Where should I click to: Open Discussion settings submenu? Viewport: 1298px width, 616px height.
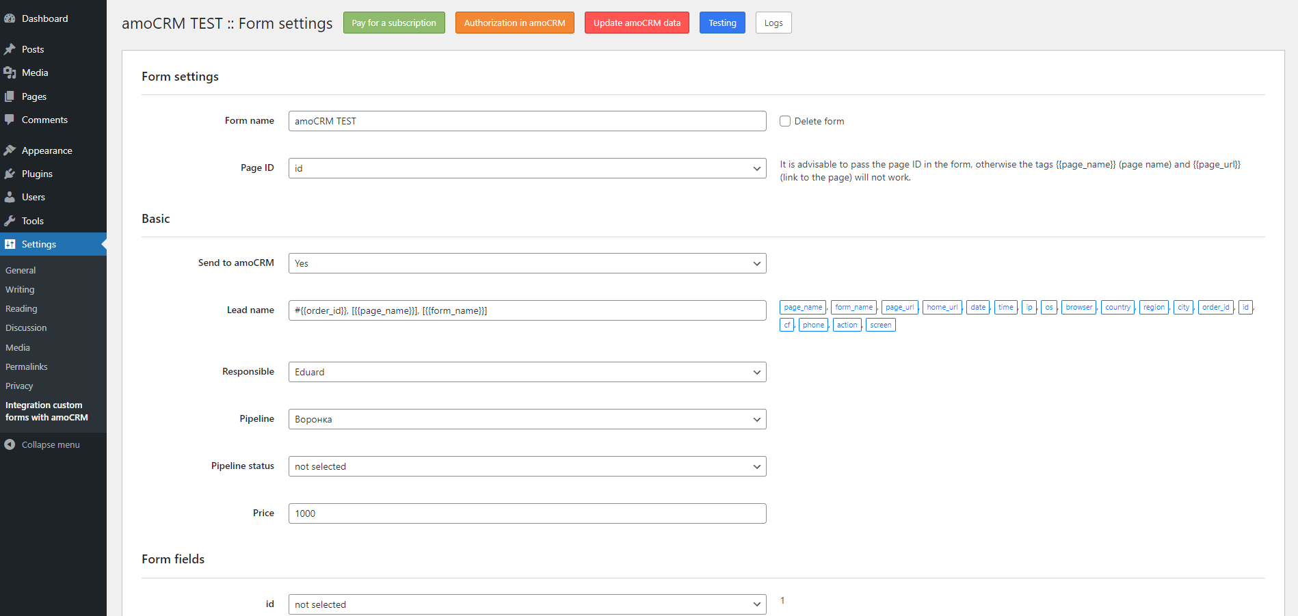pyautogui.click(x=26, y=327)
